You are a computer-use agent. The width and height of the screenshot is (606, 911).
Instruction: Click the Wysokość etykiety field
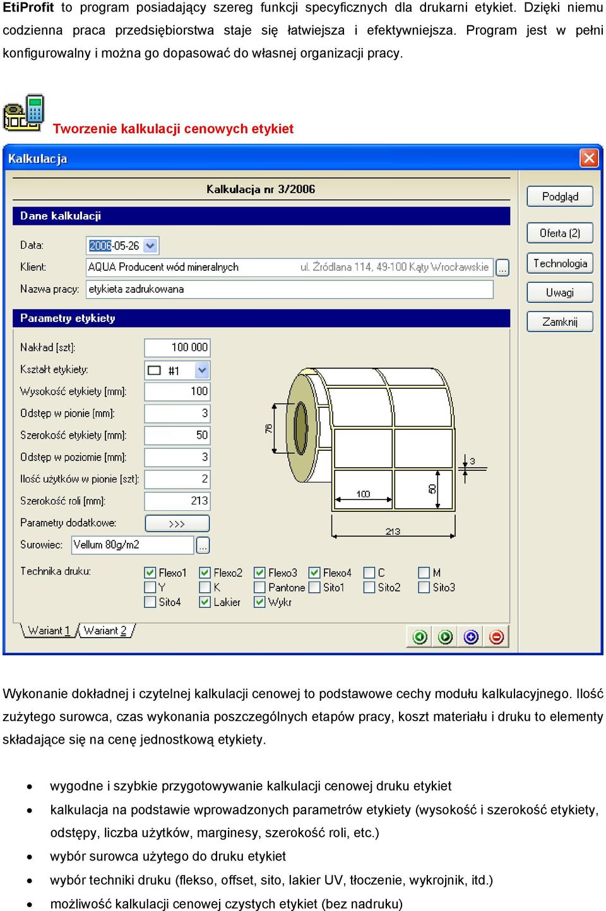click(177, 391)
